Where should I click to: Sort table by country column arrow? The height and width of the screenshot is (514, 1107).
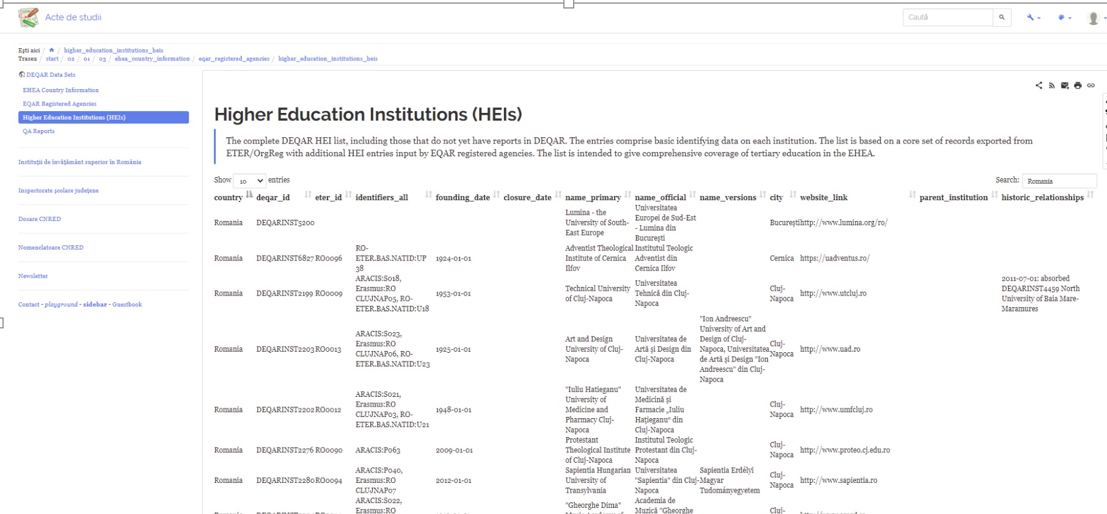tap(249, 194)
